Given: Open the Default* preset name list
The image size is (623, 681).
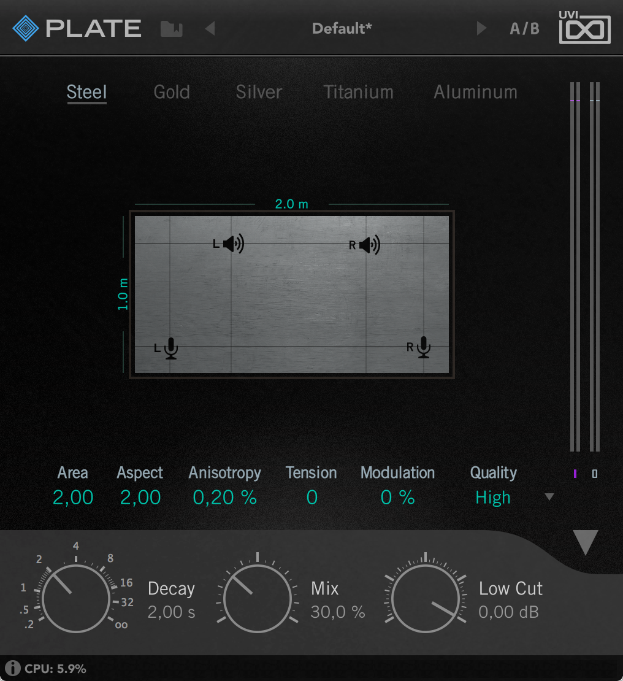Looking at the screenshot, I should [342, 28].
